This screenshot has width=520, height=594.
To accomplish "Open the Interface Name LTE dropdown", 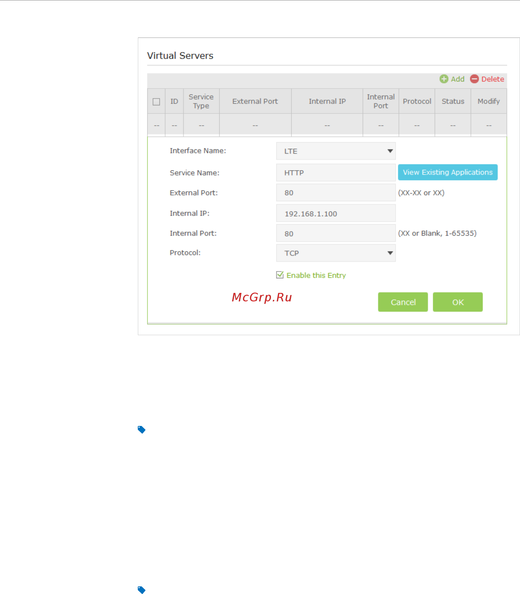I will pyautogui.click(x=336, y=151).
